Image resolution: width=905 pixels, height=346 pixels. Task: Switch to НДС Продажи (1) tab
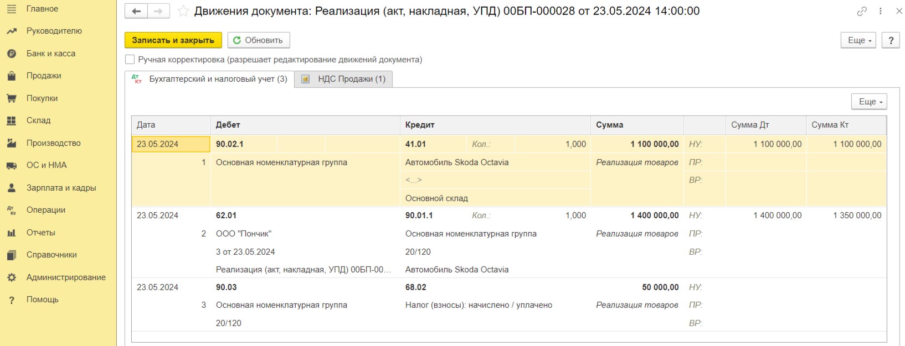pyautogui.click(x=344, y=79)
